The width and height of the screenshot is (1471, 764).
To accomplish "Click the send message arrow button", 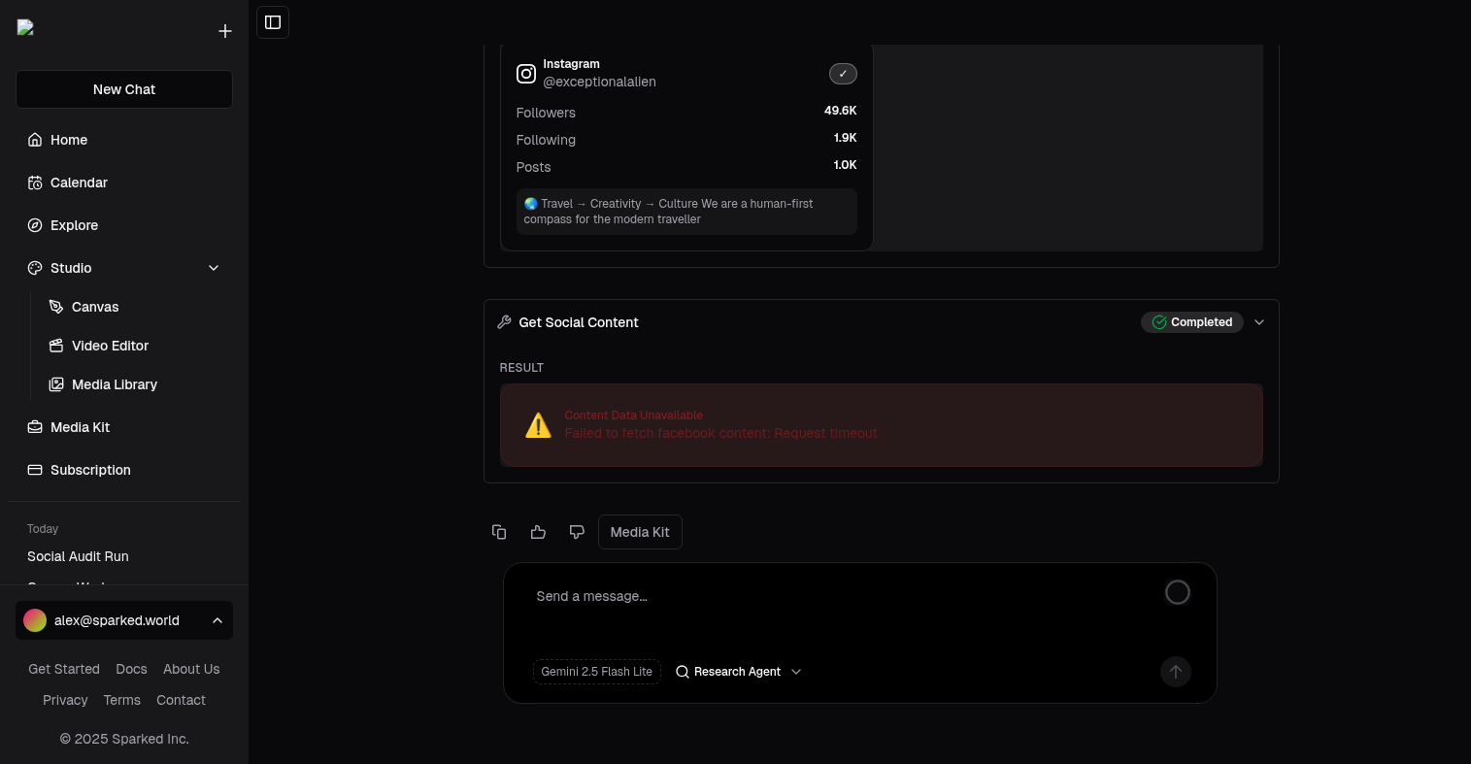I will tap(1175, 672).
